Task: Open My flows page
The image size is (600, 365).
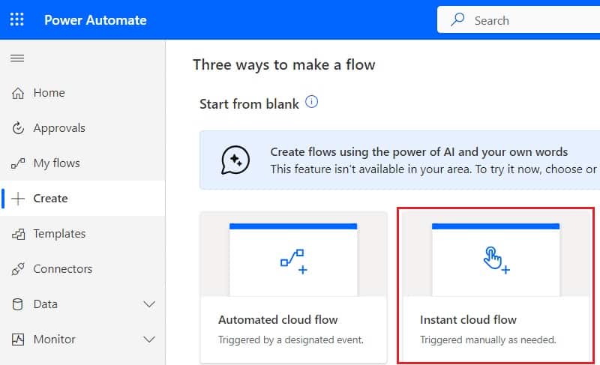Action: click(57, 163)
